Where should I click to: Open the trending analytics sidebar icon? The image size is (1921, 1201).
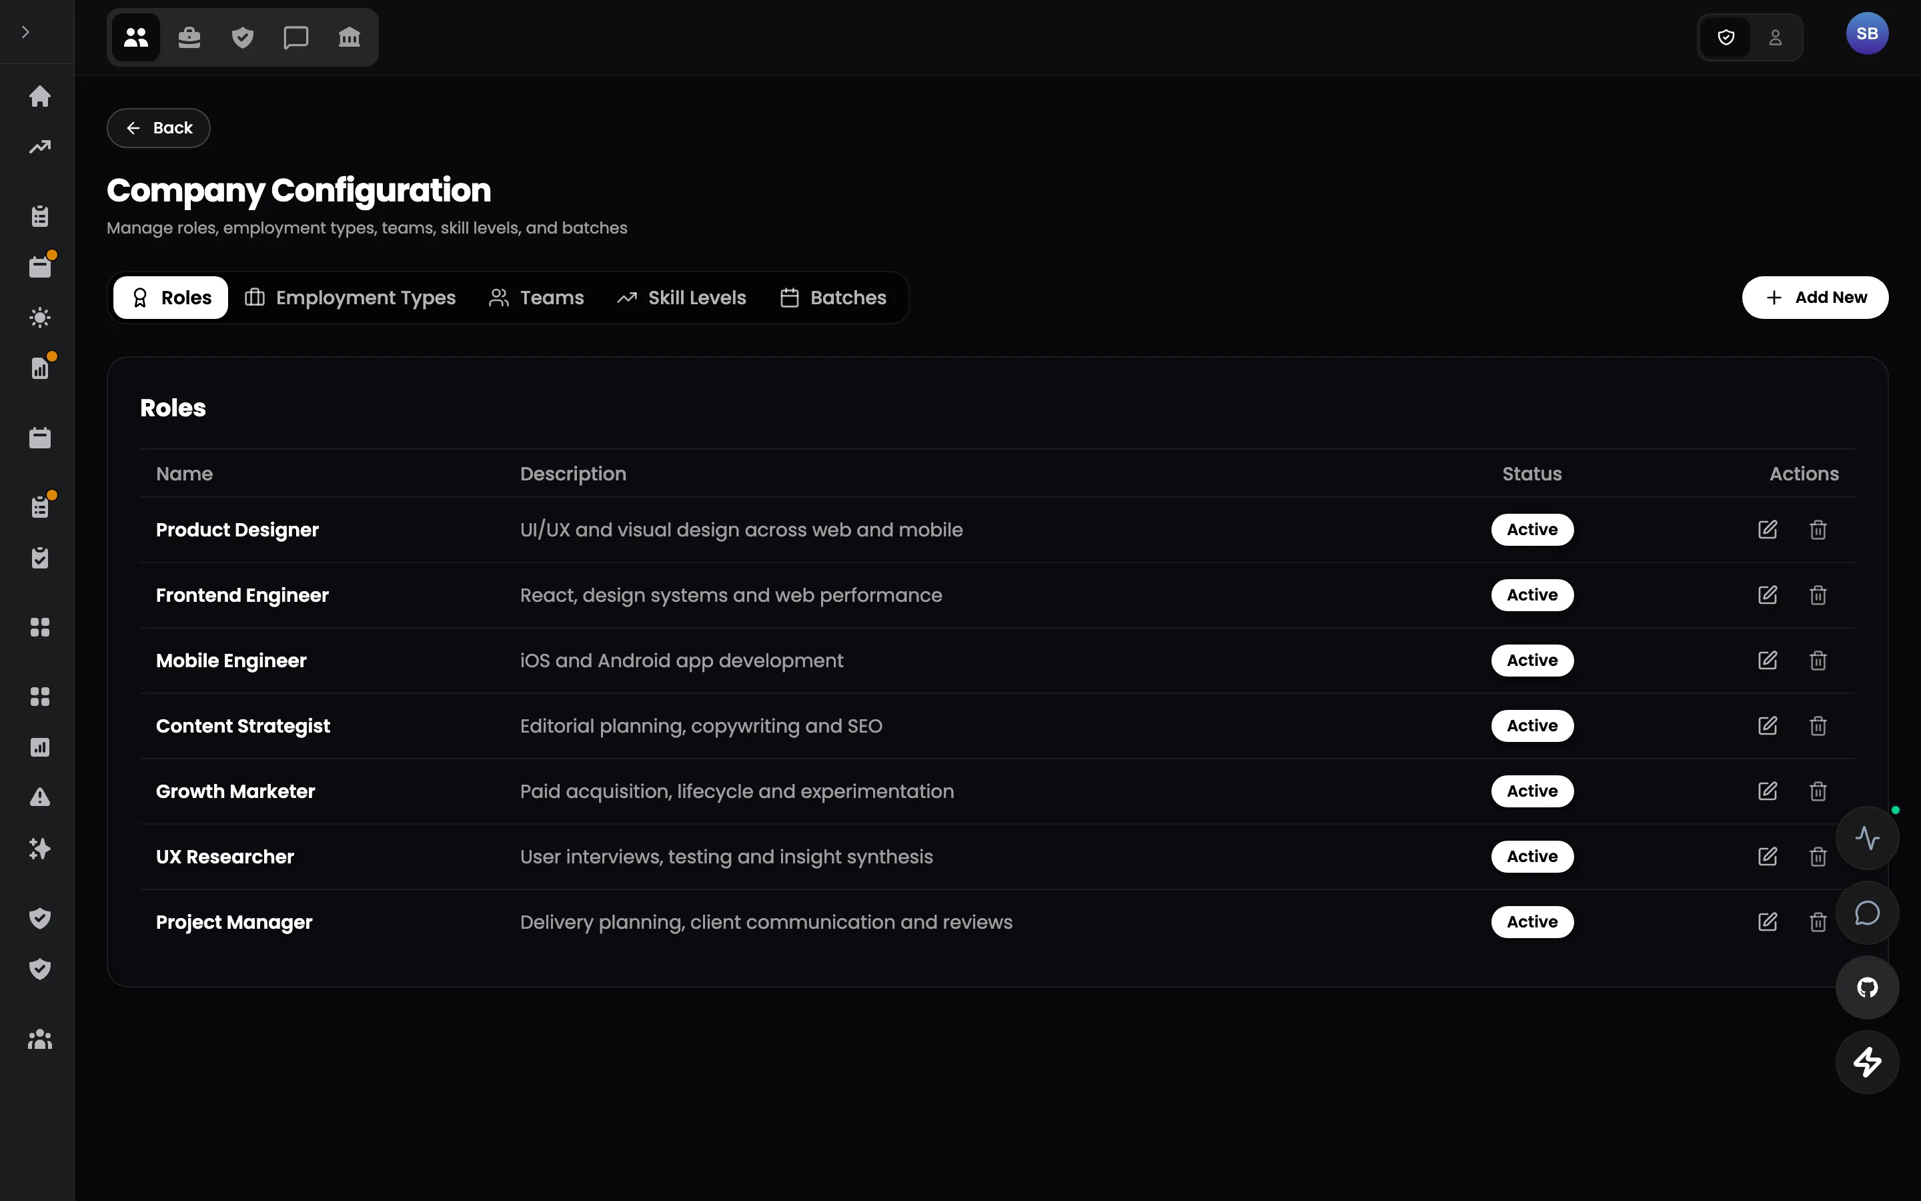click(x=40, y=147)
